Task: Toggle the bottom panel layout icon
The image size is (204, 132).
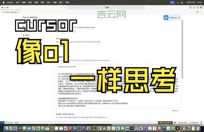Action: point(194,7)
